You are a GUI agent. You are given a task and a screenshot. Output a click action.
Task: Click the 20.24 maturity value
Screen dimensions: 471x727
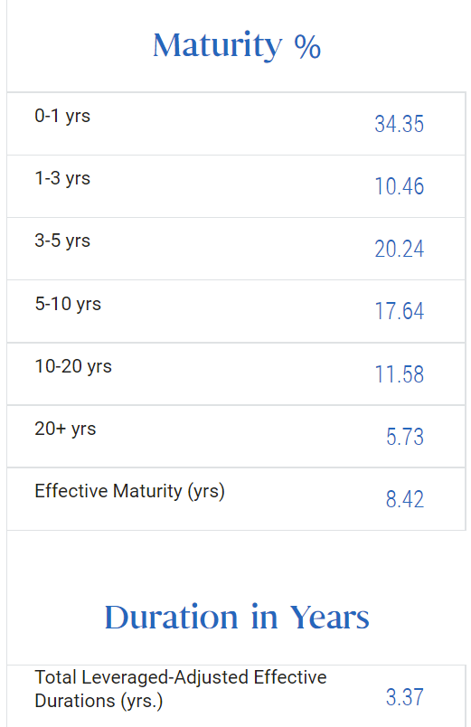400,249
